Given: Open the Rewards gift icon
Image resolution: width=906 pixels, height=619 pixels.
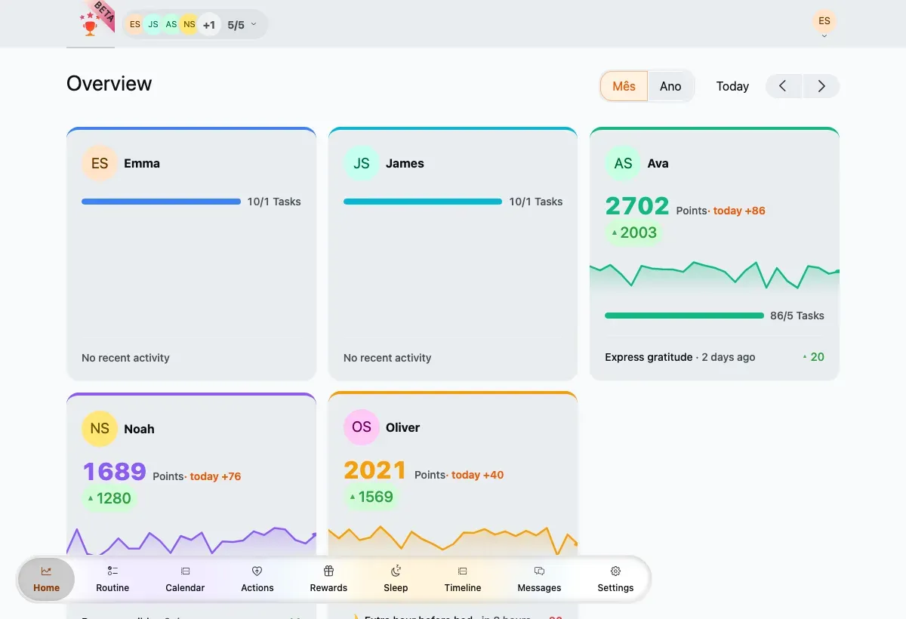Looking at the screenshot, I should coord(328,571).
